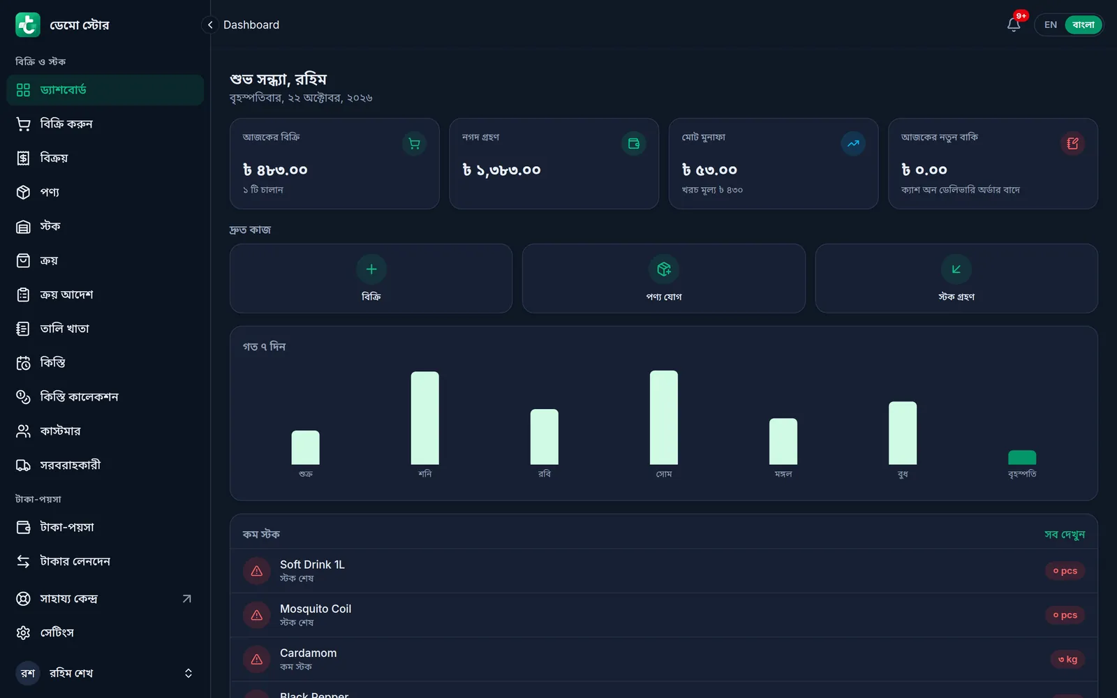
Task: Click the trend icon on মোট মুনাফা card
Action: [853, 144]
